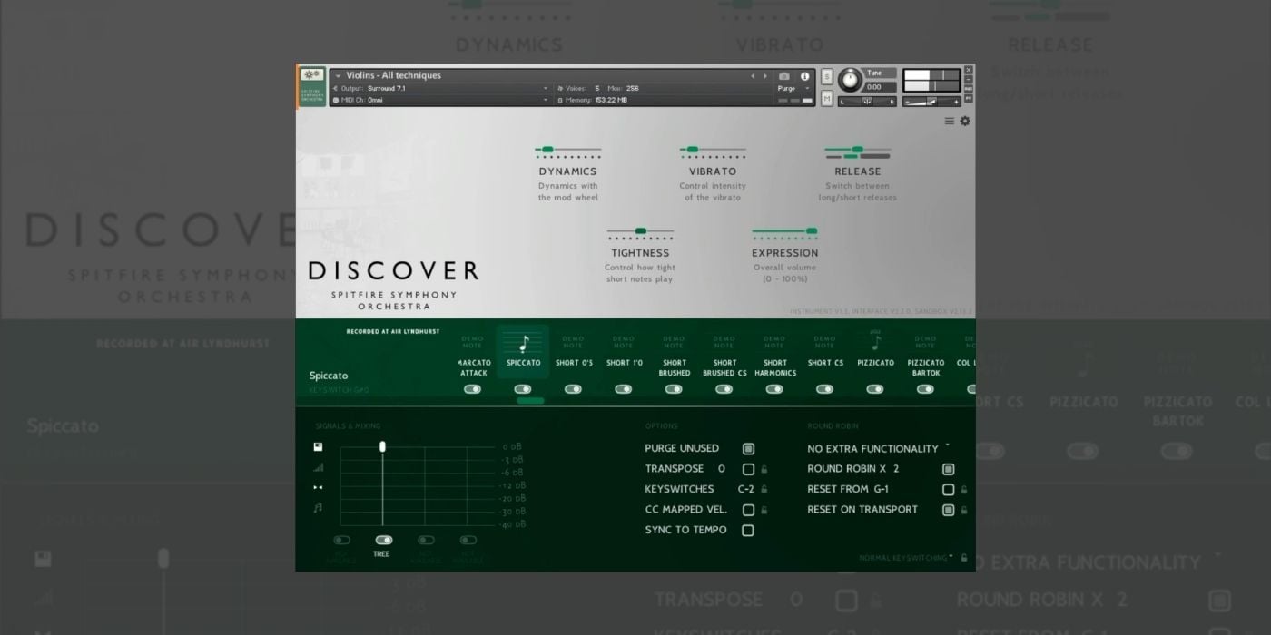Viewport: 1271px width, 635px height.
Task: Toggle the Short Brushed articulation switch
Action: pyautogui.click(x=674, y=389)
